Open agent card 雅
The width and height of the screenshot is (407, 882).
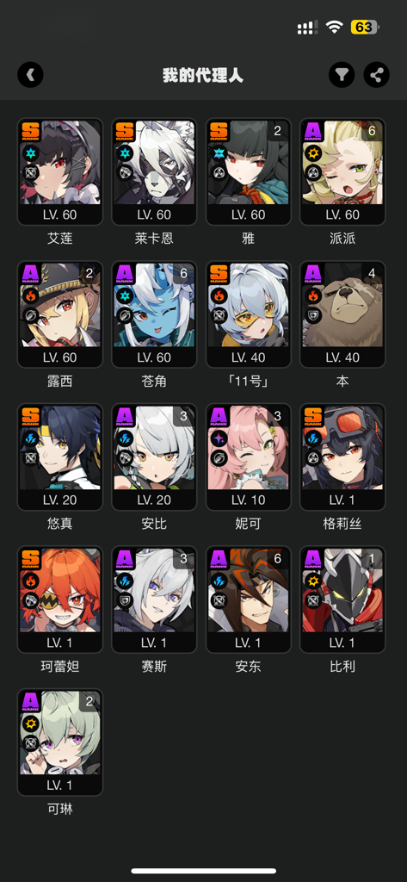coord(249,172)
